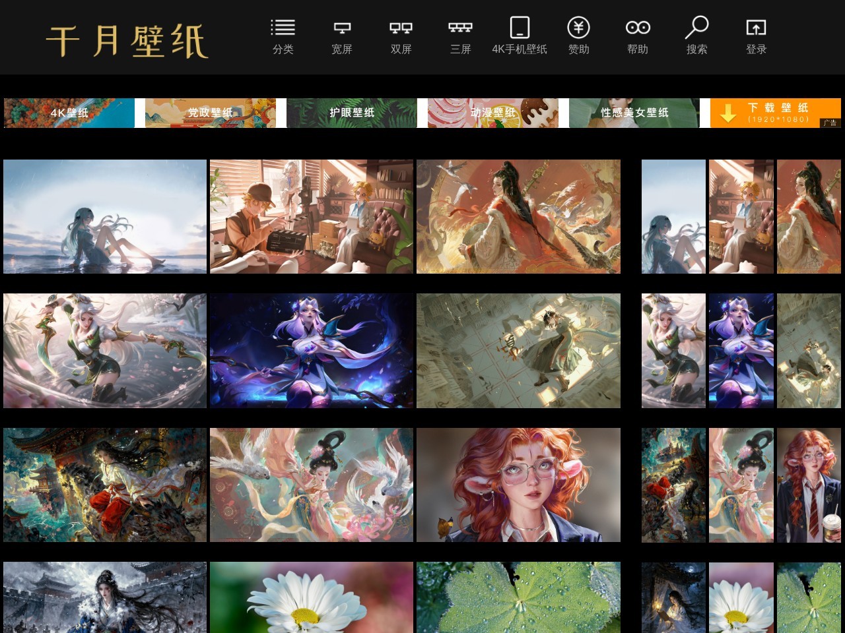Open the film clapperboard room wallpaper
Screen dimensions: 845x633
(x=311, y=216)
